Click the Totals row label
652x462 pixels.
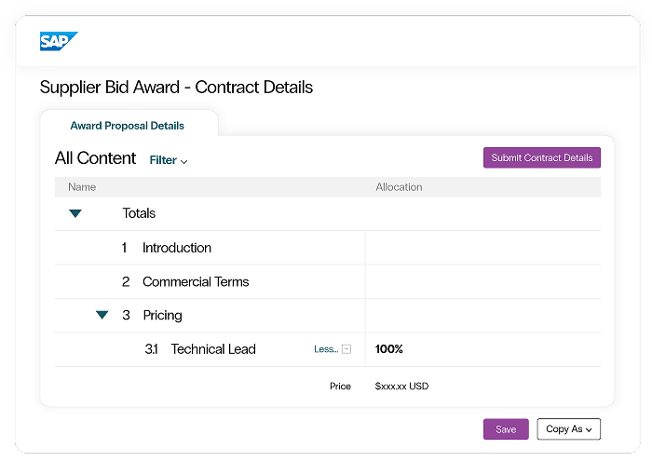pos(139,213)
